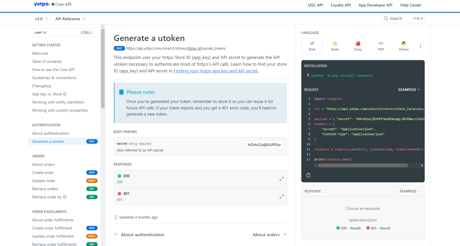The height and width of the screenshot is (246, 460).
Task: Click the store_id URL parameter
Action: click(x=194, y=49)
